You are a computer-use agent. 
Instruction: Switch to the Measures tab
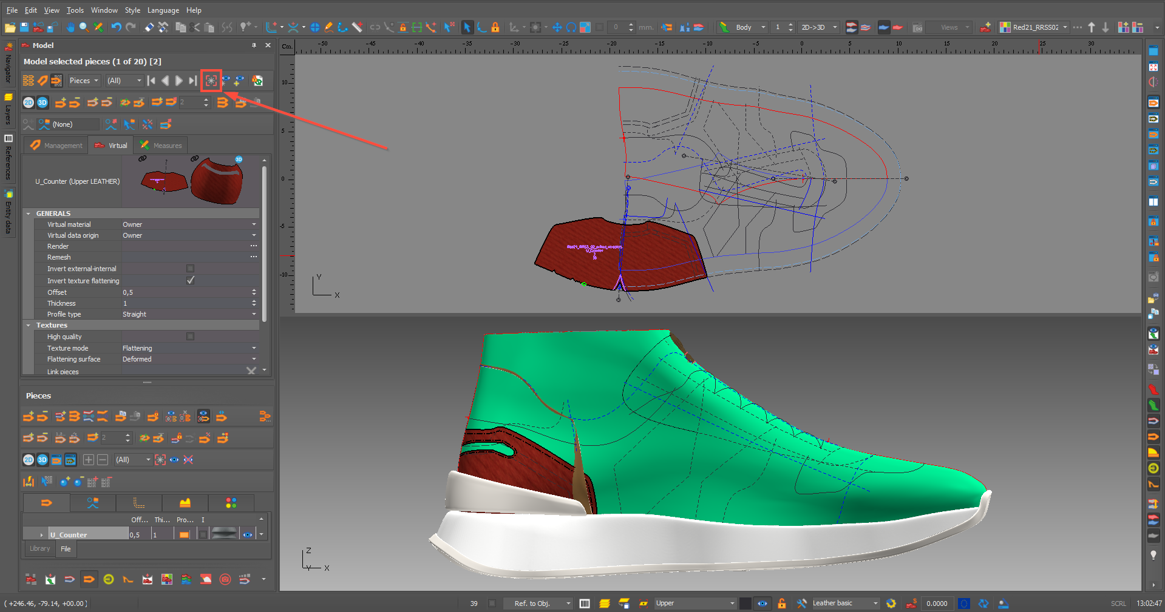161,146
